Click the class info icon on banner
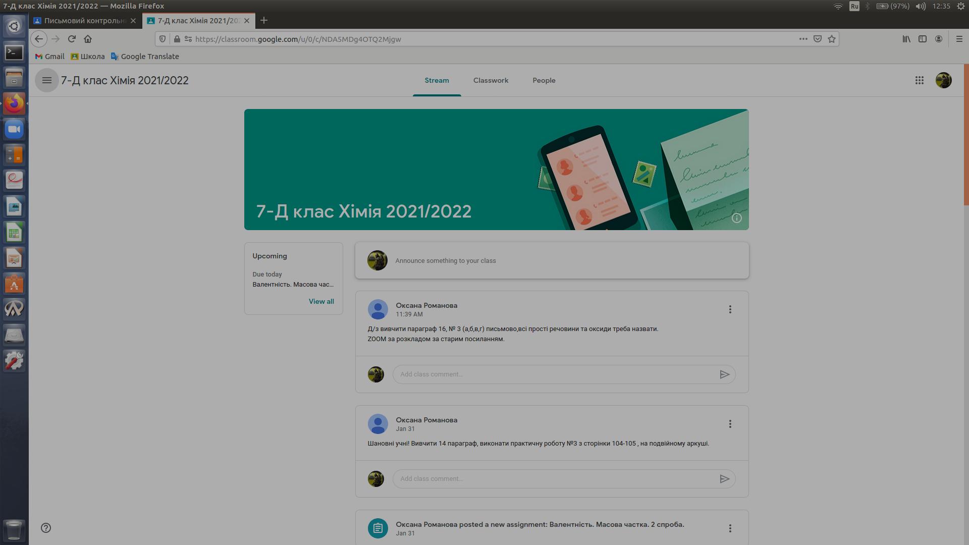The height and width of the screenshot is (545, 969). [736, 218]
